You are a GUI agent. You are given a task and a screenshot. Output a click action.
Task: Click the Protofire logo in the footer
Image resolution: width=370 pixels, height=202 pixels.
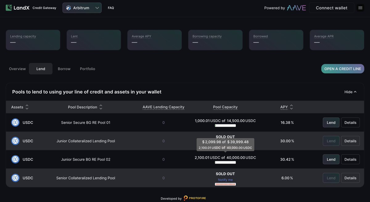click(x=195, y=198)
